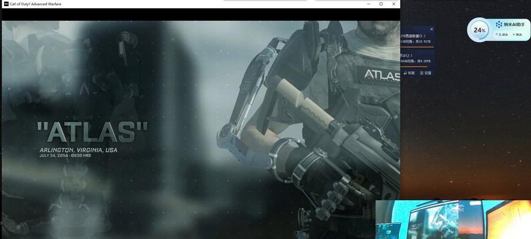Click the download speed 0K/s indicator
This screenshot has height=239, width=531.
pos(517,35)
